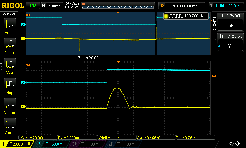Open the Vertical measurement menu header
The width and height of the screenshot is (246, 148).
(9, 14)
